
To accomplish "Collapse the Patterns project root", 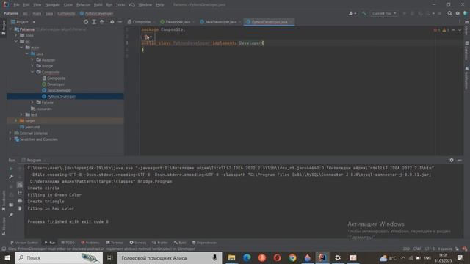I will click(x=10, y=29).
